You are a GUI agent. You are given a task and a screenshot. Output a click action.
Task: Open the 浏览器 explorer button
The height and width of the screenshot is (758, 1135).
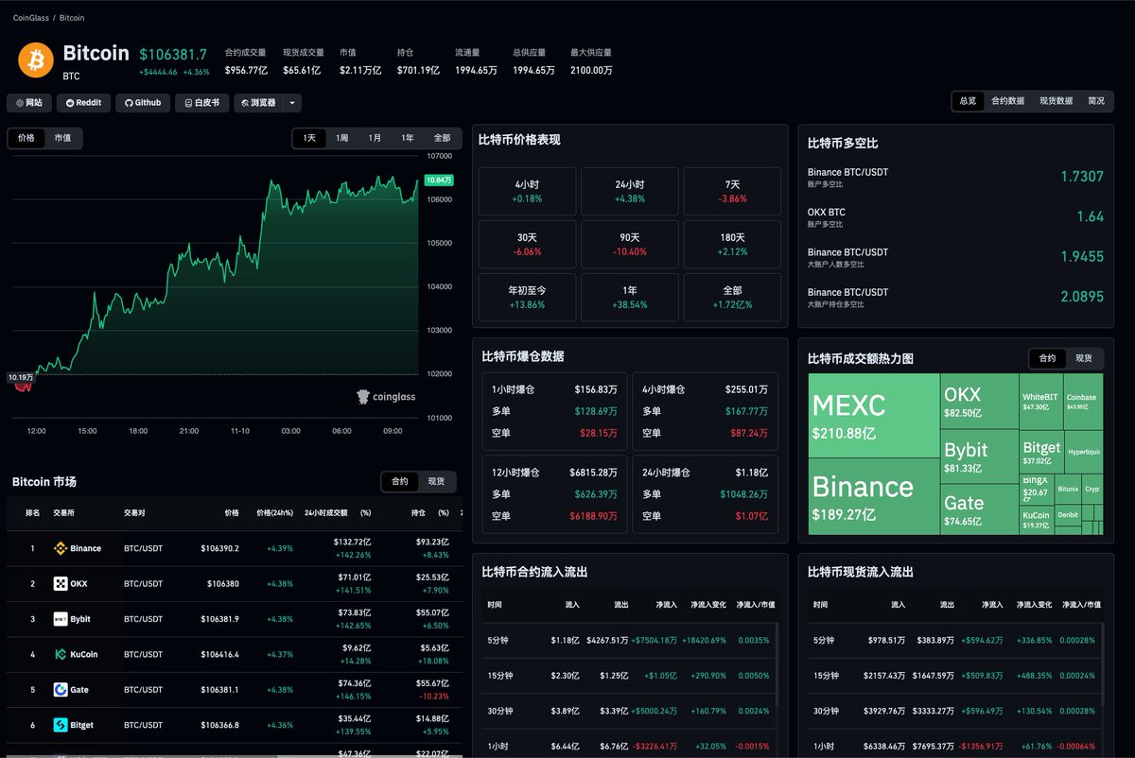point(258,103)
